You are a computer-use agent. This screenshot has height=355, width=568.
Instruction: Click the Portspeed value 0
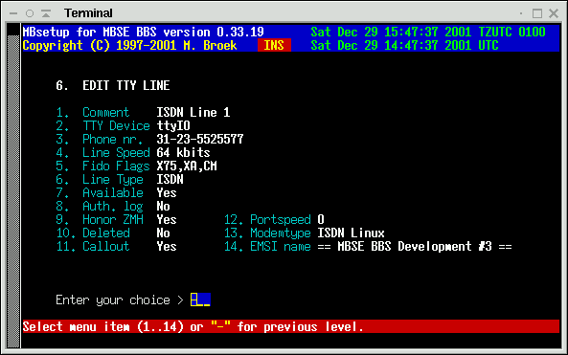pos(321,219)
